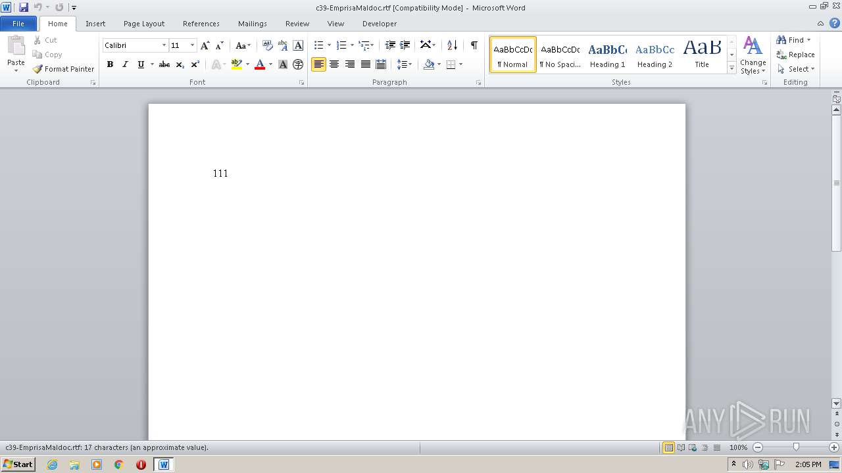Click the Shading paint bucket icon

pos(429,64)
